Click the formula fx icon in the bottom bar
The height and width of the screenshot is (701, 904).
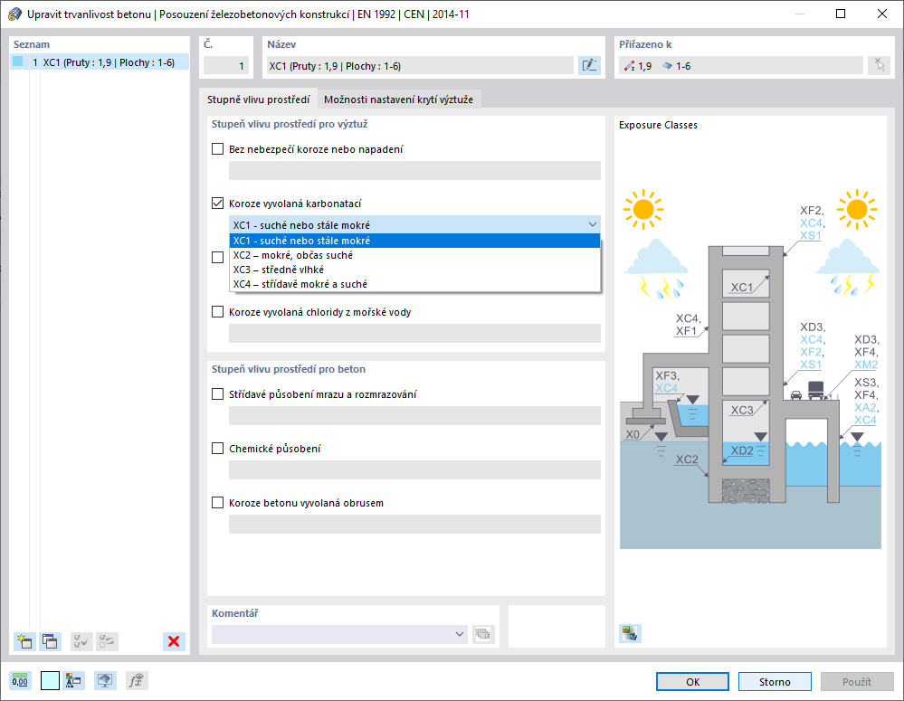point(137,681)
